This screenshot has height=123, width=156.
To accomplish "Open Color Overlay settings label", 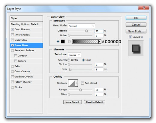I will coord(22,71).
